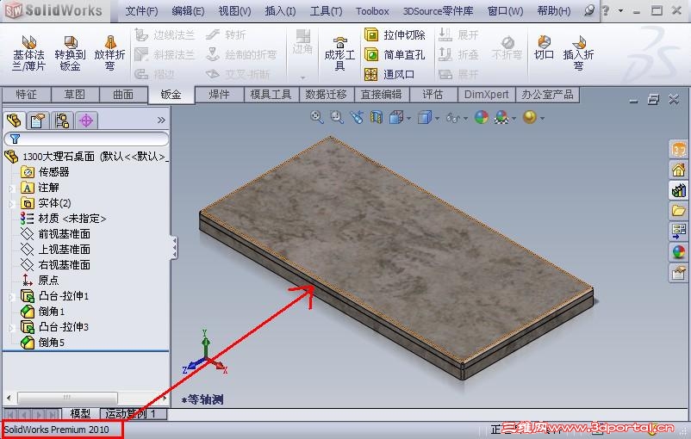The image size is (691, 439).
Task: Select 倒角5 chamfer feature
Action: (x=43, y=343)
